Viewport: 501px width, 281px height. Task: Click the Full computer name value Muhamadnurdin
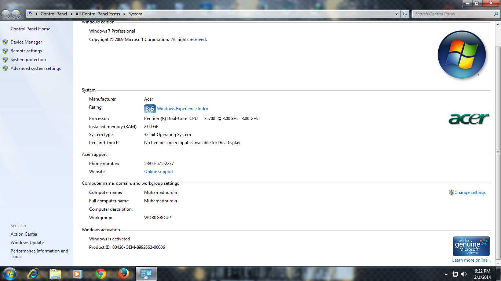coord(161,201)
